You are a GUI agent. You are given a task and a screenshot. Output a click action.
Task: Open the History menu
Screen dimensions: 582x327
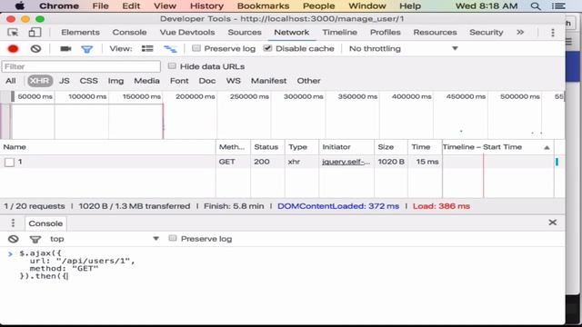pos(206,6)
